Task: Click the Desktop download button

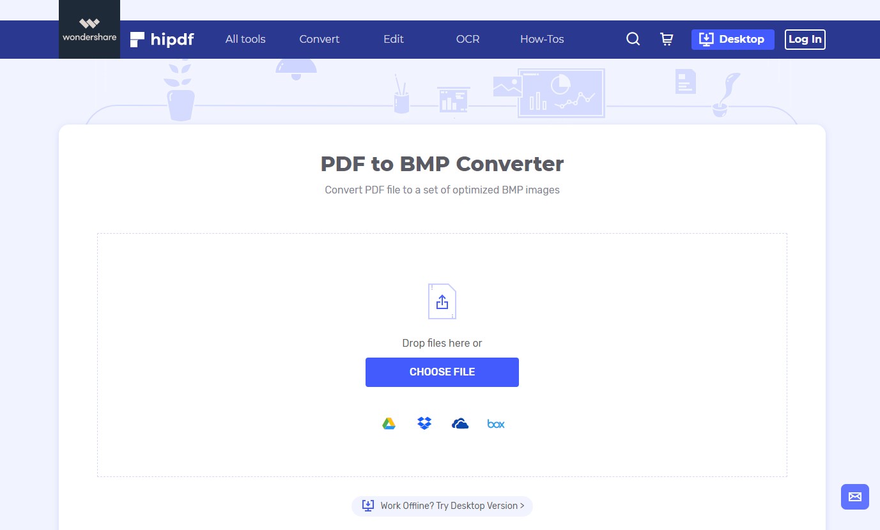Action: [x=733, y=40]
